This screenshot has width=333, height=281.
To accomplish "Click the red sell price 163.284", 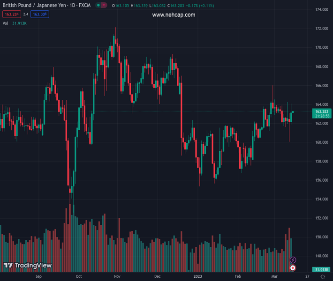I will coord(11,15).
